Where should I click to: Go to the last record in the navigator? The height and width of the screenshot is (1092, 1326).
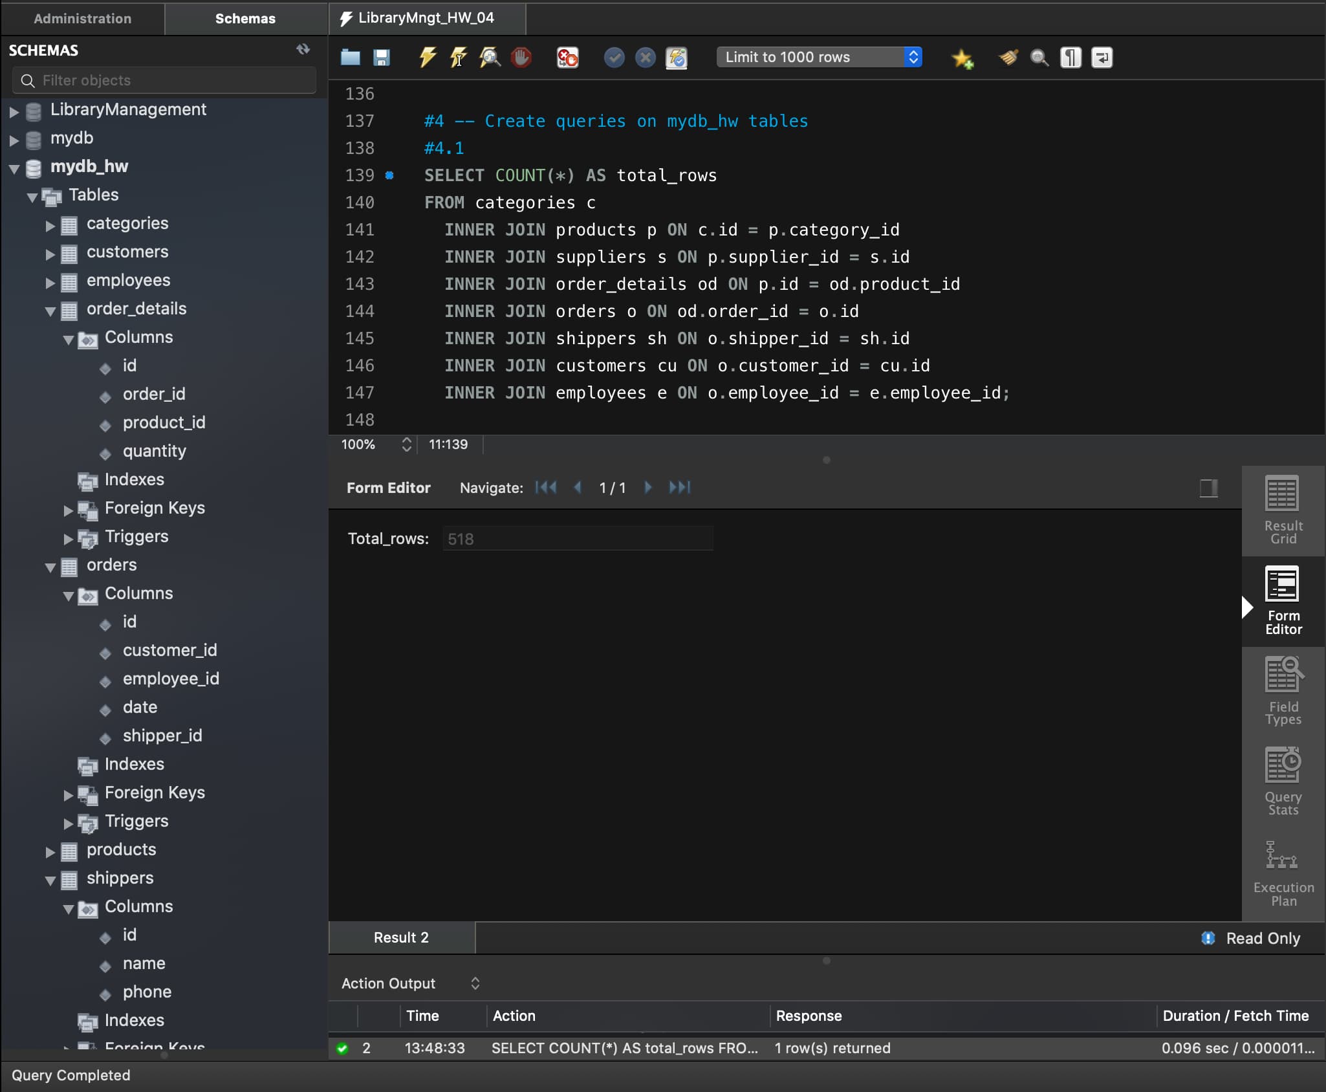[x=680, y=487]
